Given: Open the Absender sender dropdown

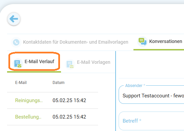Looking at the screenshot, I should pyautogui.click(x=151, y=95).
